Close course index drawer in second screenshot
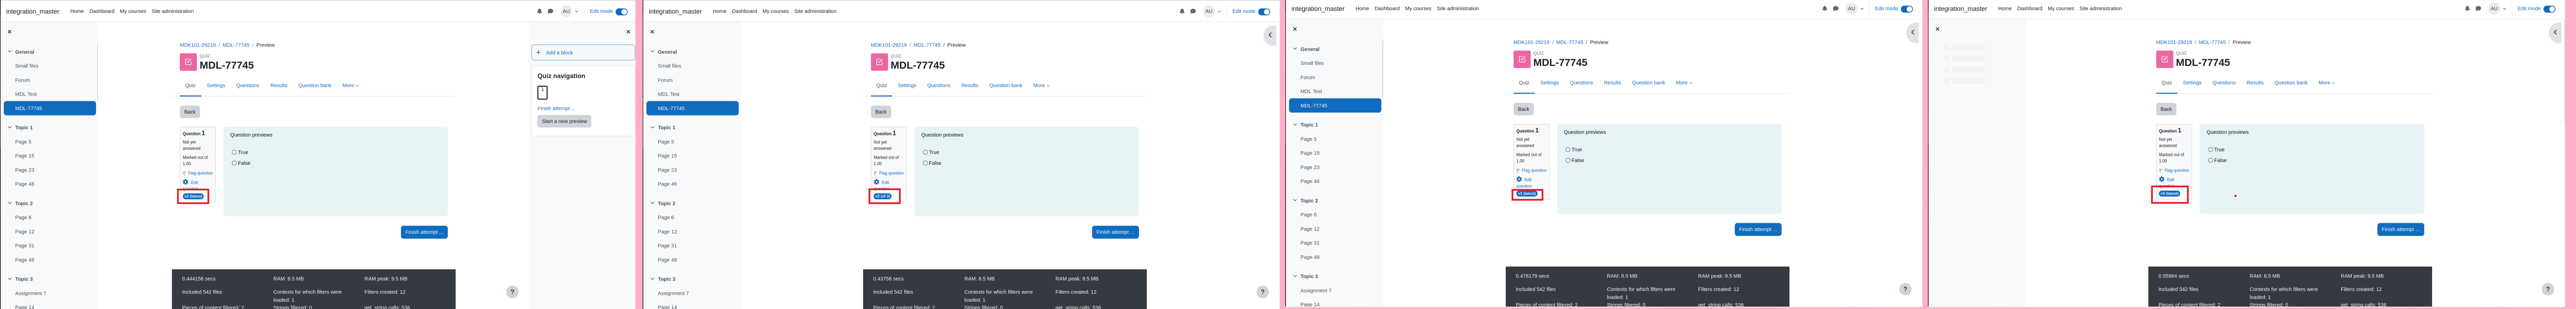Screen dimensions: 2576x309 coord(652,32)
